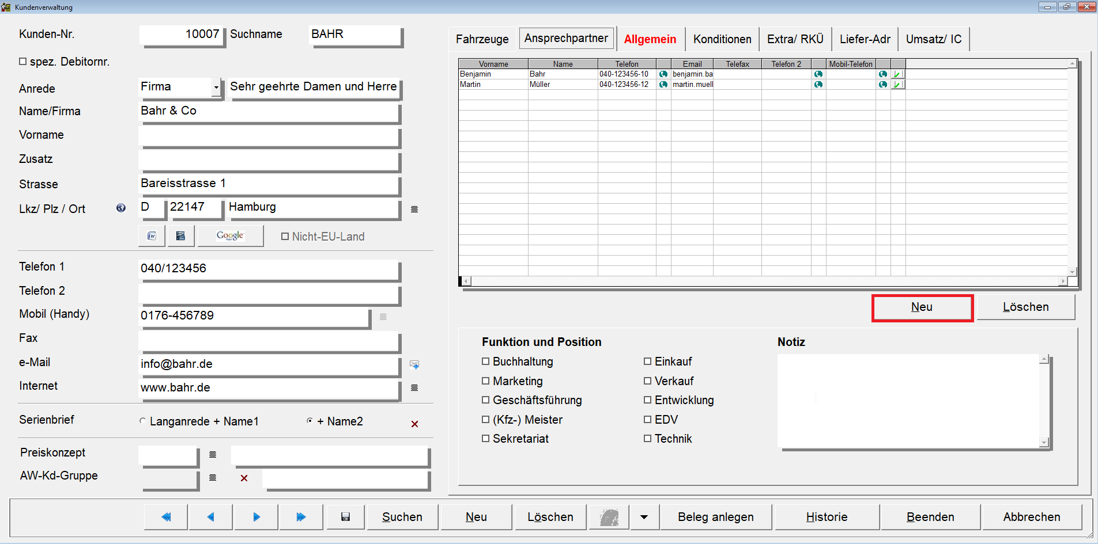Save record with the floppy disk icon

(x=345, y=517)
